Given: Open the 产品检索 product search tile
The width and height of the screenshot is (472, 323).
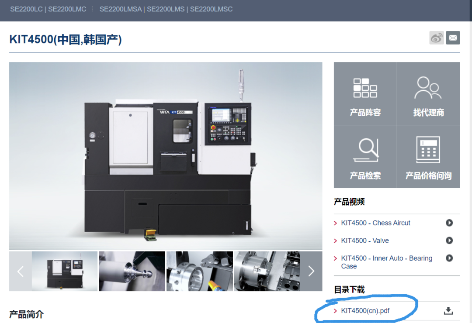Looking at the screenshot, I should 365,157.
